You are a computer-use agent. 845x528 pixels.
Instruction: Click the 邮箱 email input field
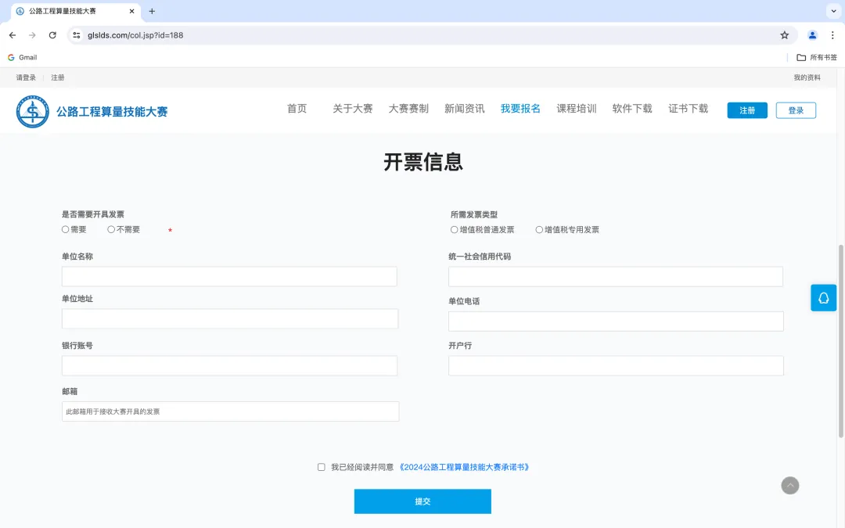coord(229,411)
